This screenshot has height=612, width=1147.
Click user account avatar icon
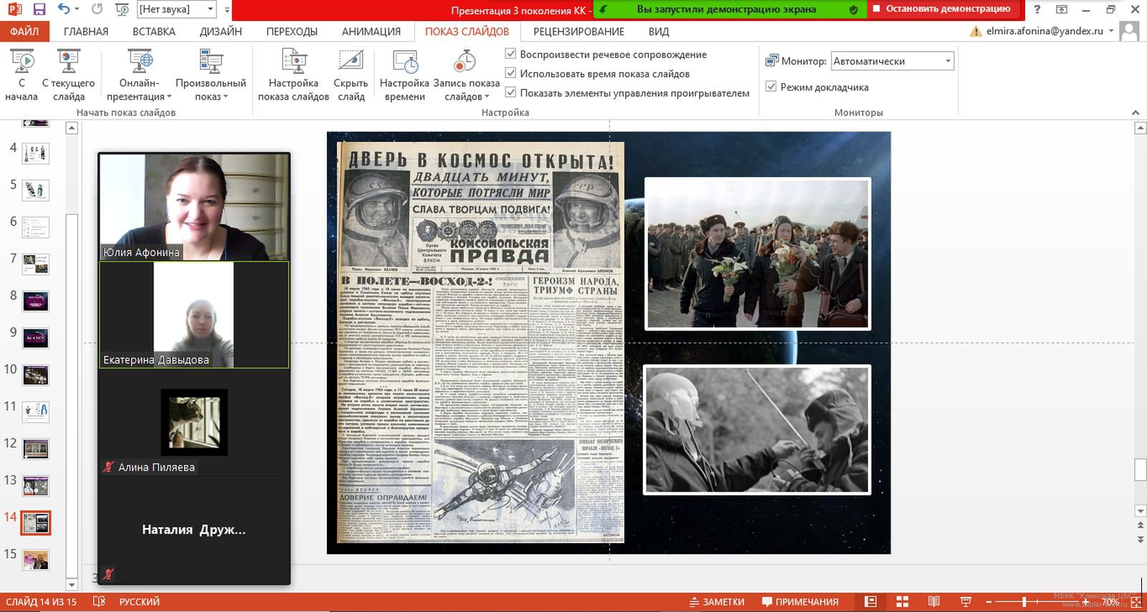pos(1129,31)
